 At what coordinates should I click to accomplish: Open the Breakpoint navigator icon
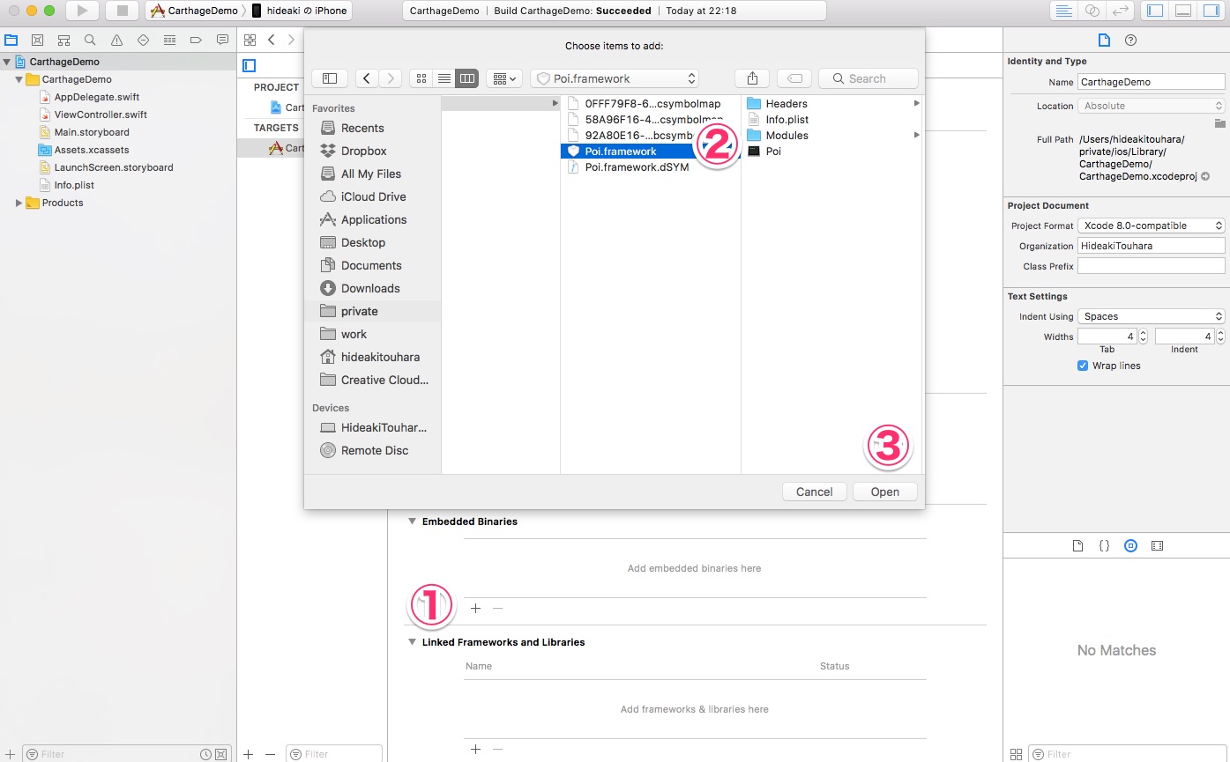(x=196, y=40)
